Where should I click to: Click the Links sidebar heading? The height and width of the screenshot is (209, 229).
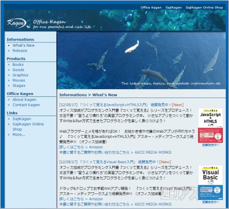(x=12, y=113)
